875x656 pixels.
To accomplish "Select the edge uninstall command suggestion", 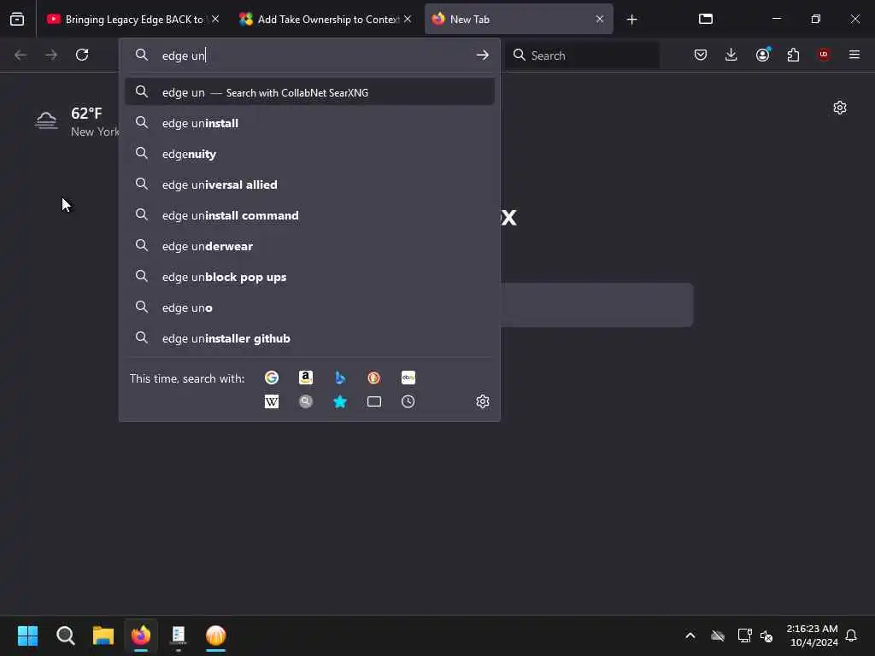I will click(x=309, y=214).
